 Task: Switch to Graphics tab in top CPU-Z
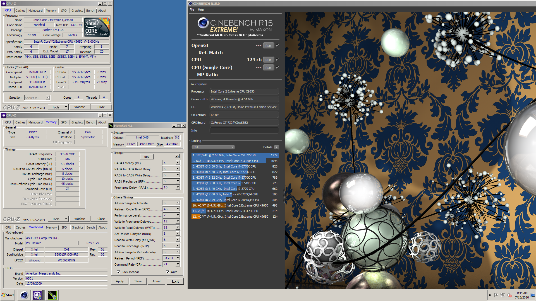77,11
